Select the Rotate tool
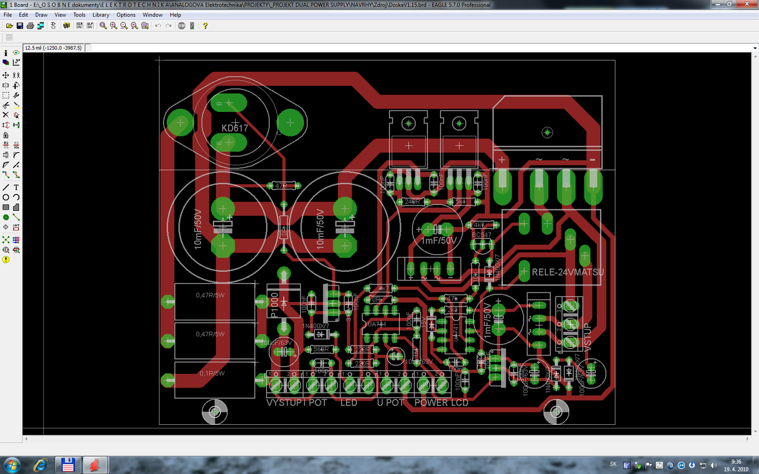 click(x=17, y=85)
